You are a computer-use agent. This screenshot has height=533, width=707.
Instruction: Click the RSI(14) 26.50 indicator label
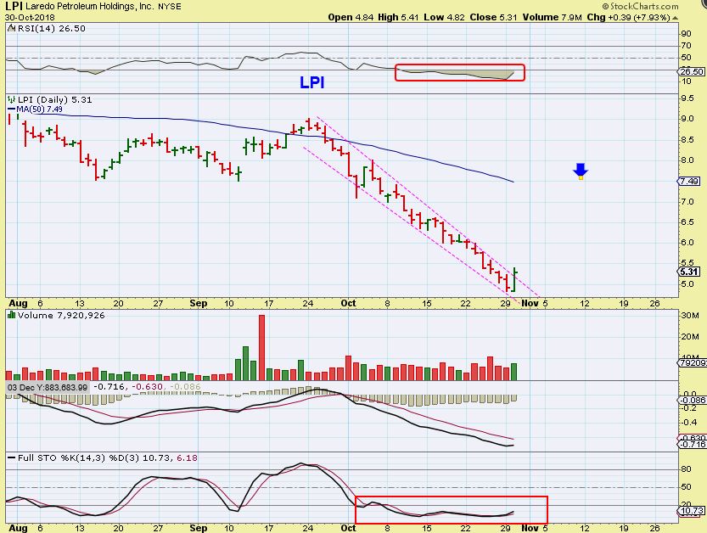point(52,28)
